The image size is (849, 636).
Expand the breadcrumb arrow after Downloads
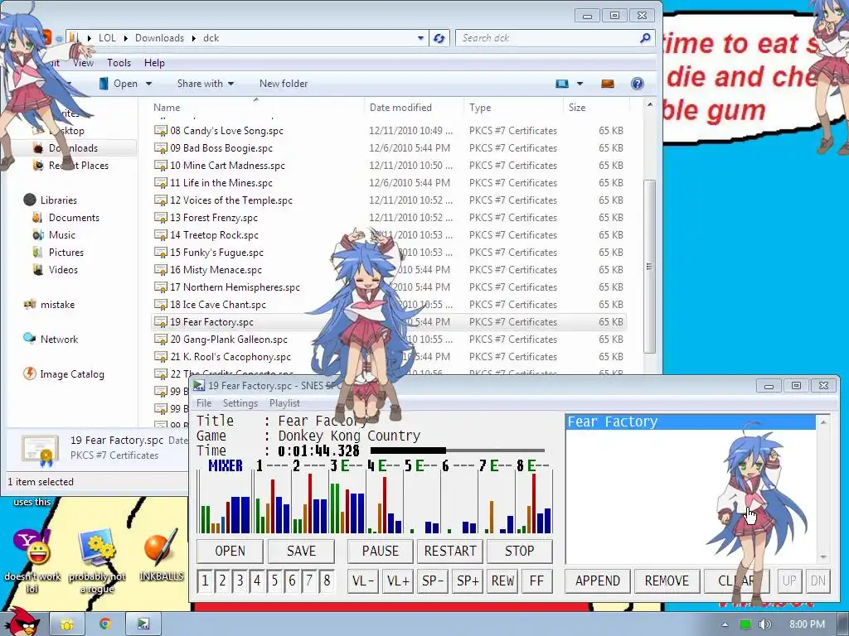[194, 38]
